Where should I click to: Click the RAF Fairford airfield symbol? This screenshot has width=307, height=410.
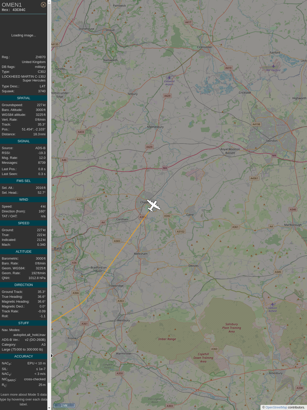click(x=273, y=66)
